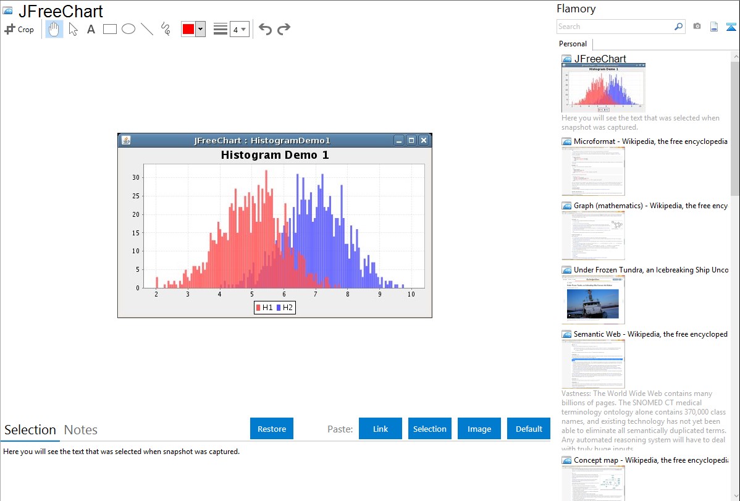Activate the hand pan tool
This screenshot has width=740, height=501.
pos(54,29)
